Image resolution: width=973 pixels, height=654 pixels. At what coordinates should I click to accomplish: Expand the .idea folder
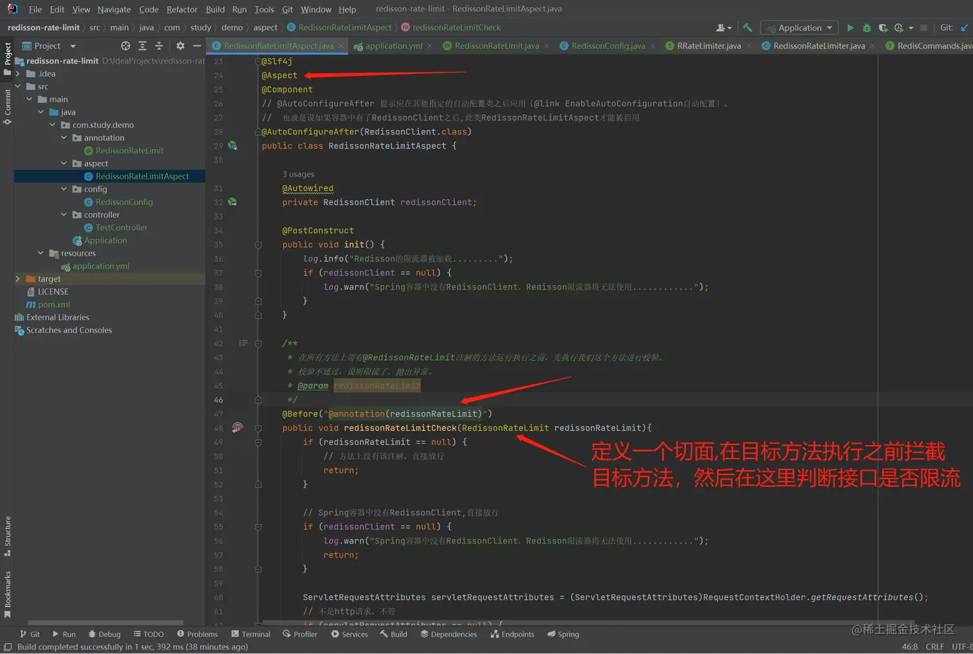(18, 73)
